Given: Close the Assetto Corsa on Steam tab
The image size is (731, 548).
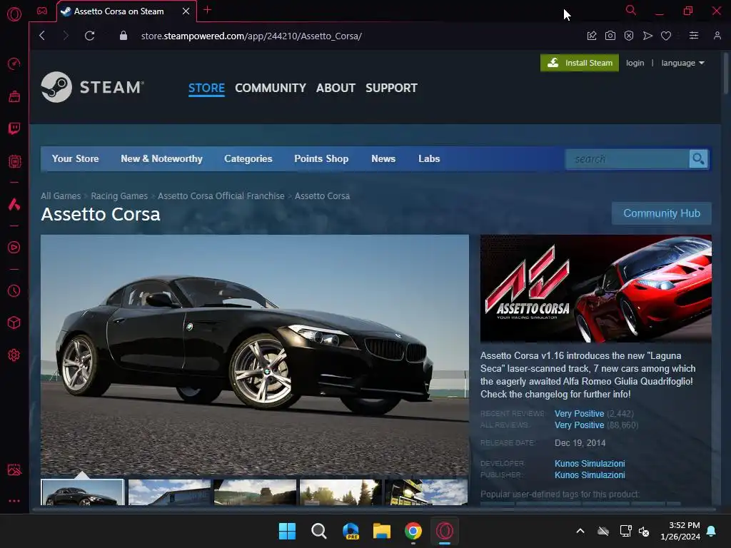Looking at the screenshot, I should point(186,11).
